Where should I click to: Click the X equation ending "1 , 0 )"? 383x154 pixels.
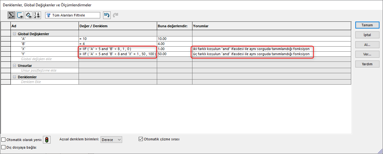118,49
